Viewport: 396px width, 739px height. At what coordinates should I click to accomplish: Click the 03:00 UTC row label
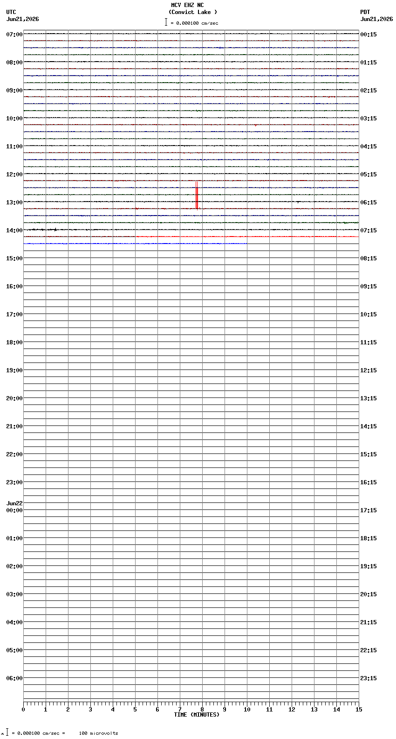click(x=14, y=594)
